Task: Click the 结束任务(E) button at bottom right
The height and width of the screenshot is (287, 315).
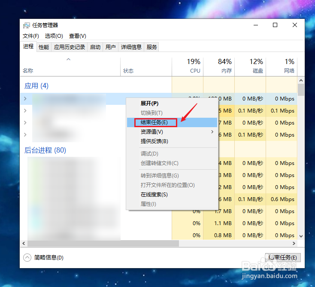Action: click(x=283, y=257)
